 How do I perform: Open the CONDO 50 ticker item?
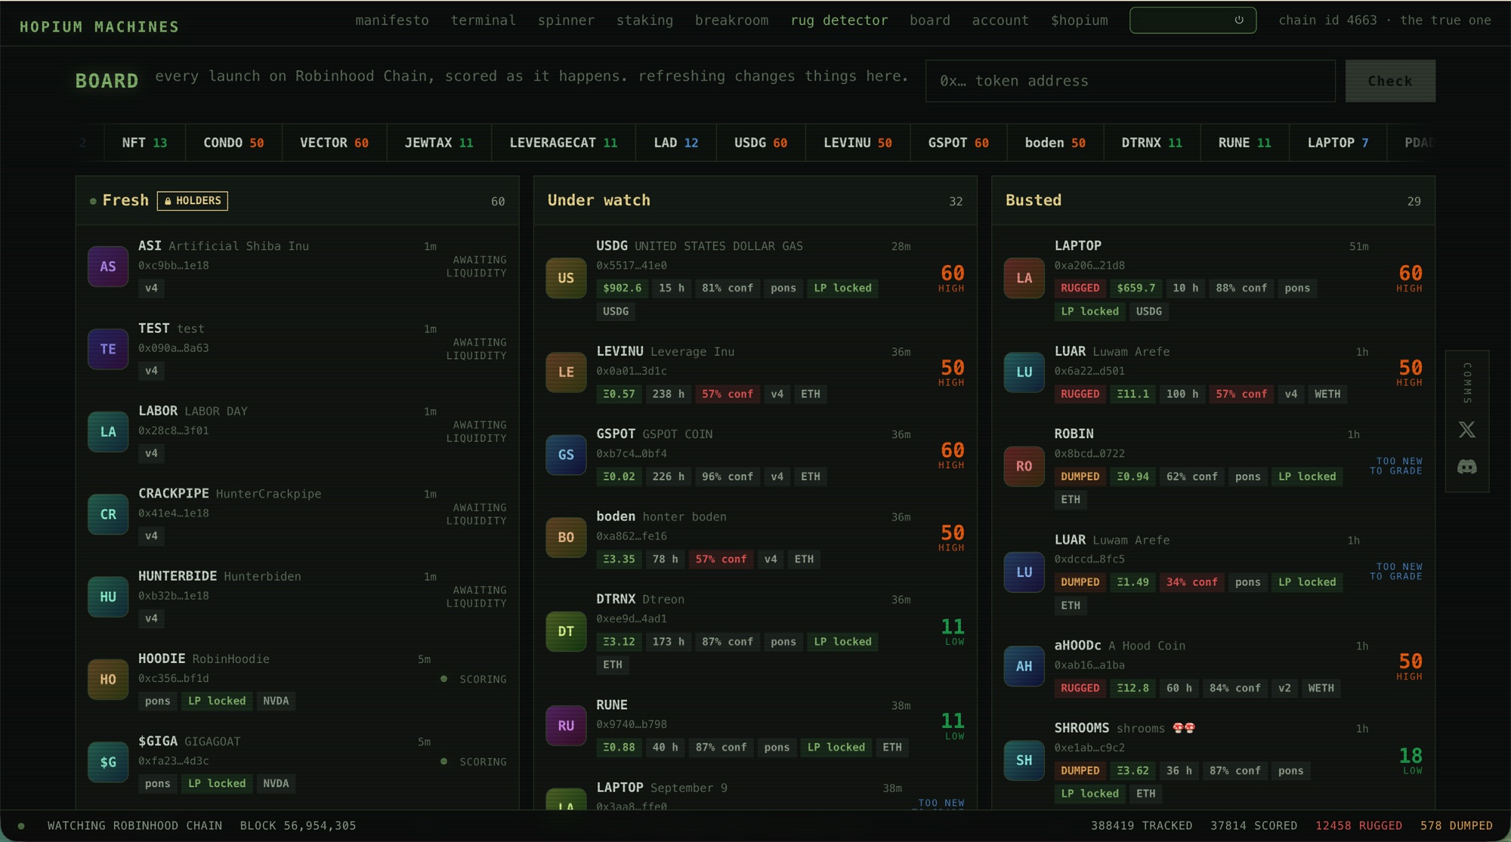click(233, 143)
